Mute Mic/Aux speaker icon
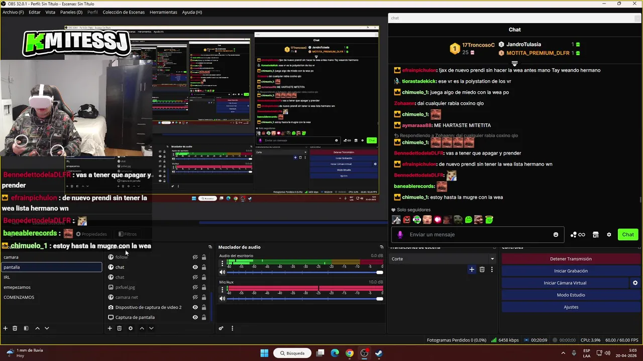The image size is (643, 361). pos(223,299)
